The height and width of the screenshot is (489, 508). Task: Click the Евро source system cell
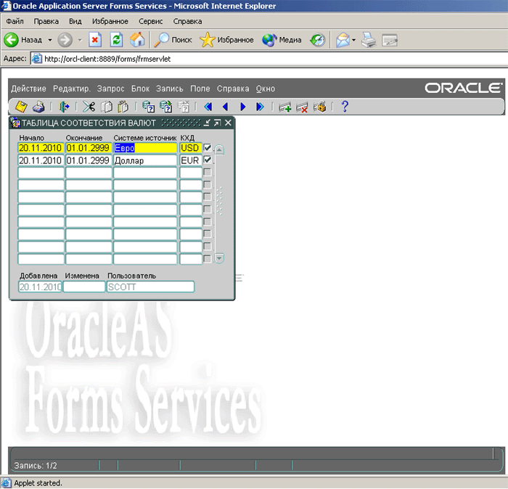(x=145, y=148)
